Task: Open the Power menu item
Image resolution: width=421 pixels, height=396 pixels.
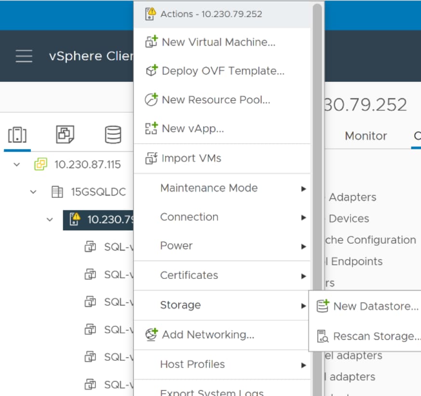Action: tap(222, 246)
